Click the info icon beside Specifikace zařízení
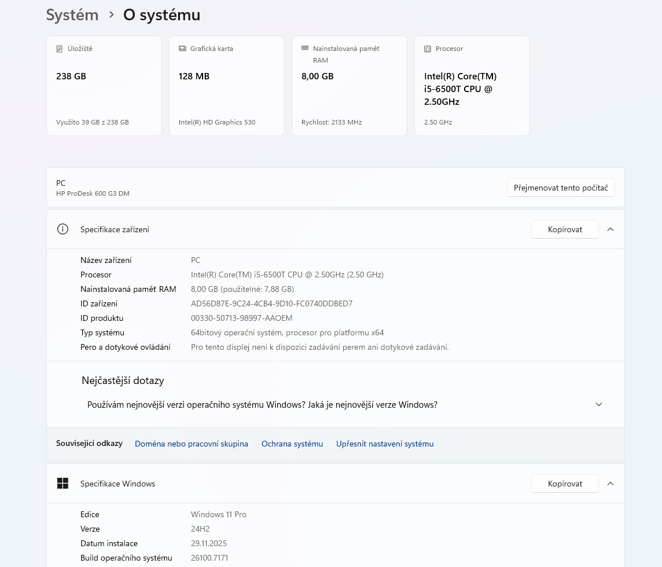 coord(62,229)
